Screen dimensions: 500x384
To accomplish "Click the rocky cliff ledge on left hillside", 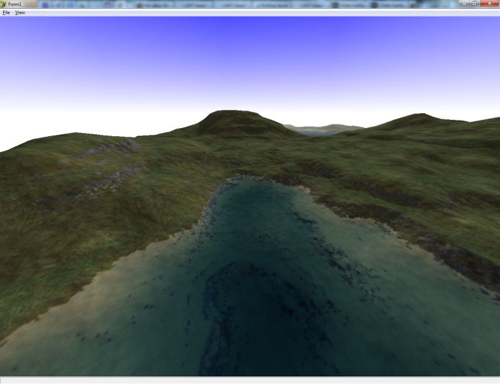I will [100, 151].
